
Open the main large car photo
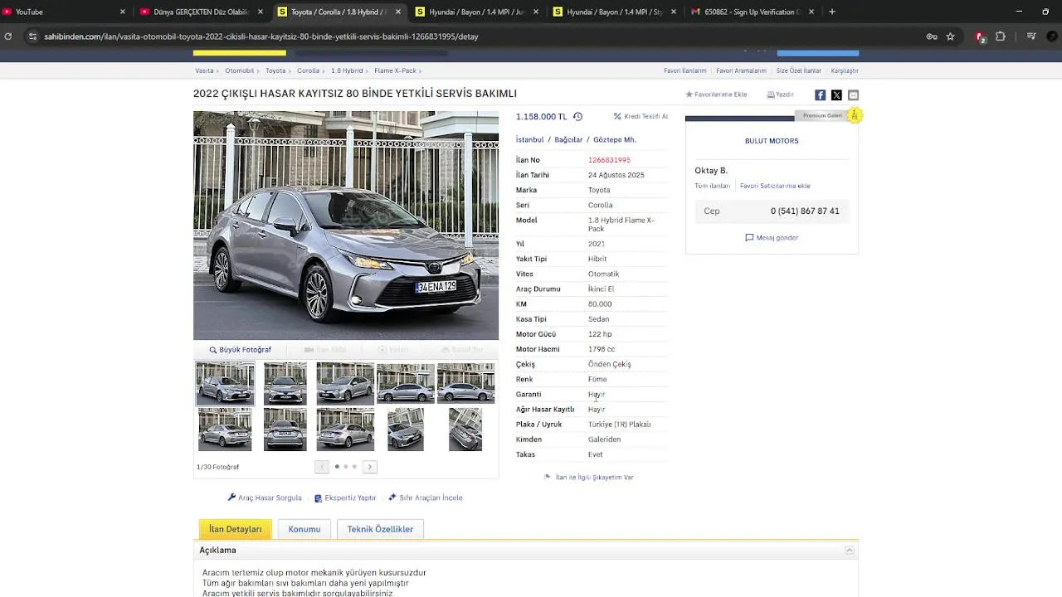pyautogui.click(x=346, y=226)
